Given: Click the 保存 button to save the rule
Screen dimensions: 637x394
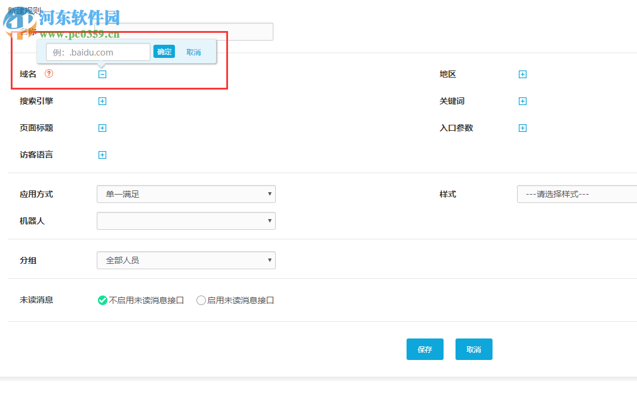Looking at the screenshot, I should coord(425,349).
